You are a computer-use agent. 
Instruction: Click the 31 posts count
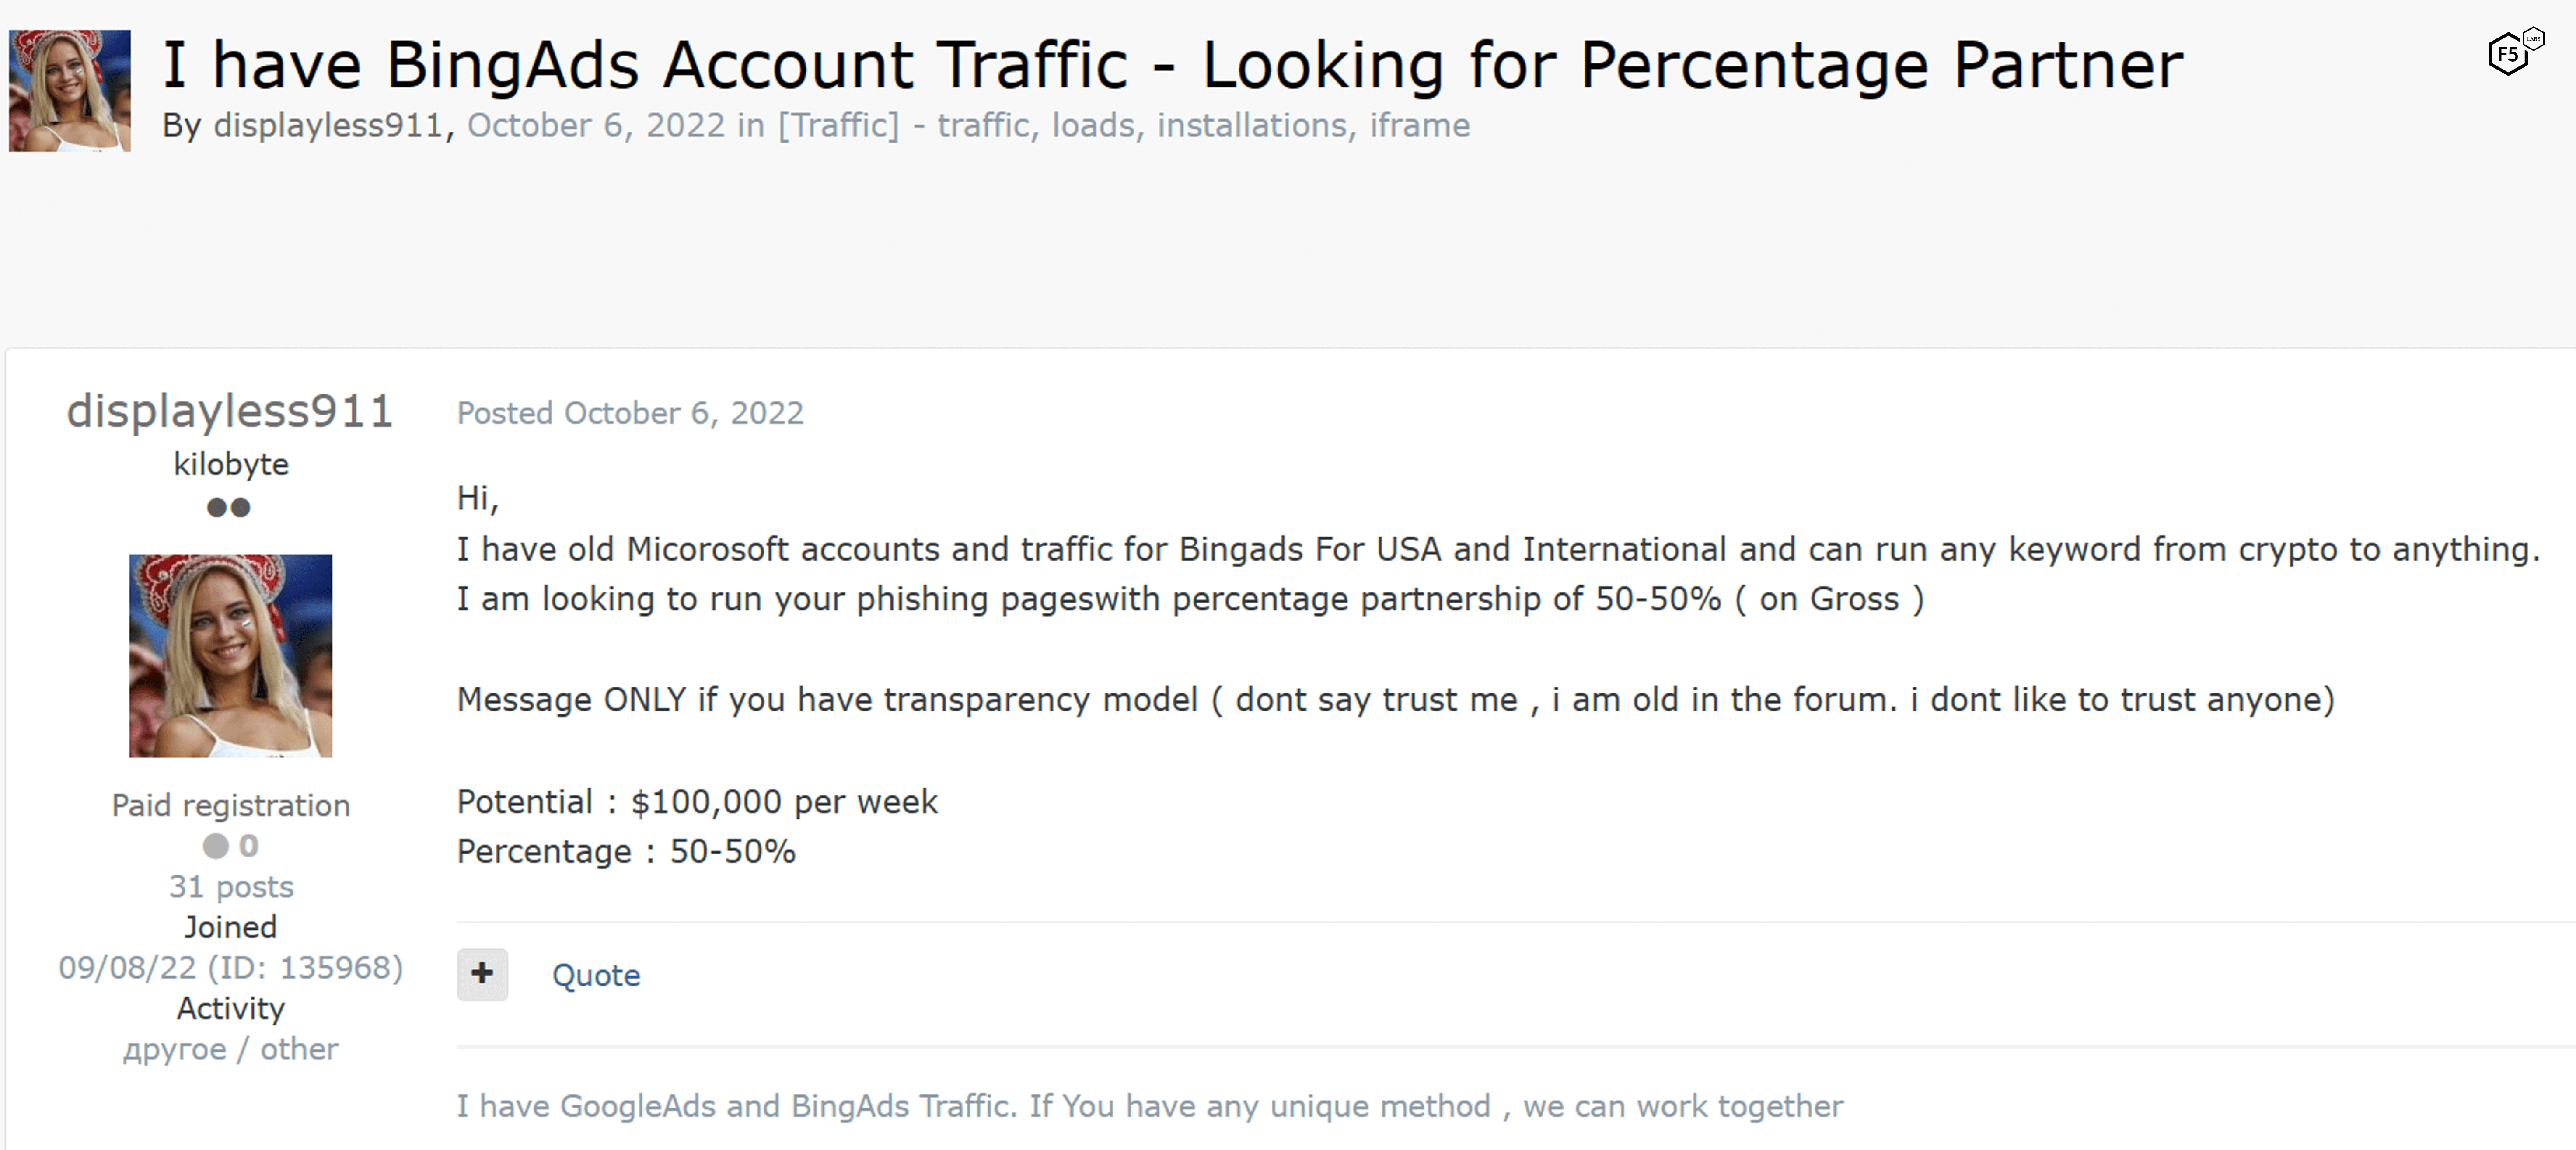[x=231, y=887]
